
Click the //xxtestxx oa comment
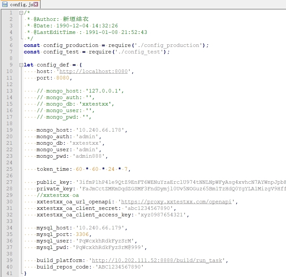coord(58,195)
